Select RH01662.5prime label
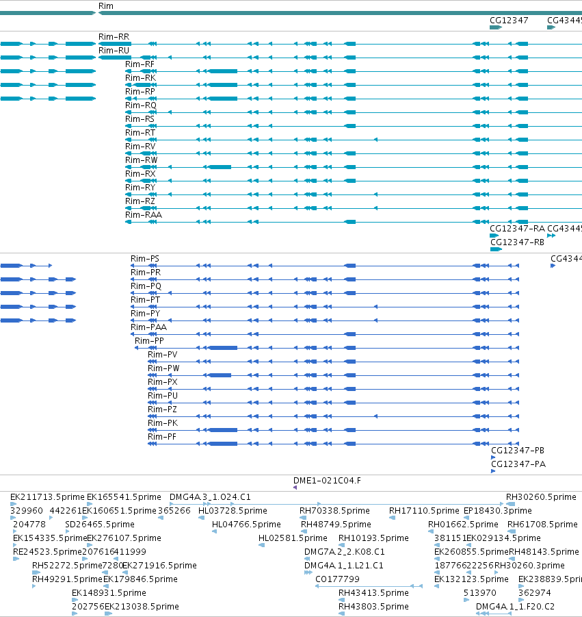 463,525
